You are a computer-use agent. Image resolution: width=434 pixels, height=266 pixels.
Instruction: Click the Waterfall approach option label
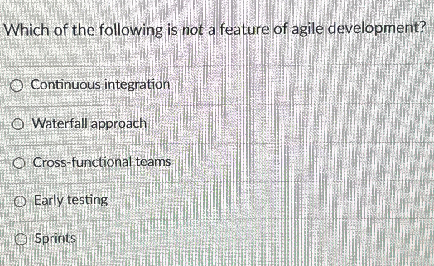click(89, 123)
